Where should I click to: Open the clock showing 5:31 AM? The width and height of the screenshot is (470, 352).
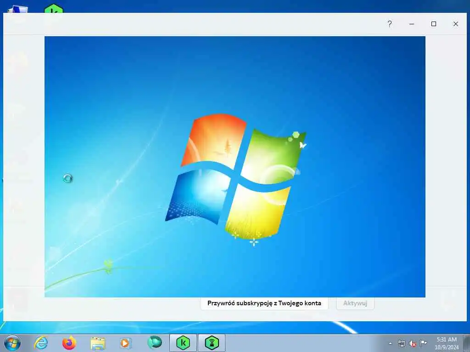[x=447, y=343]
